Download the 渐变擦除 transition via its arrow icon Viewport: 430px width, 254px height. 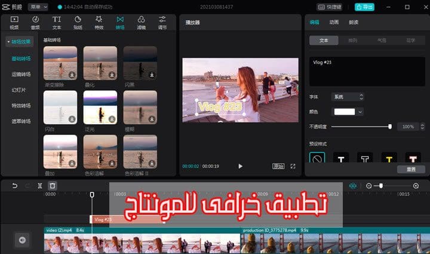click(x=72, y=75)
